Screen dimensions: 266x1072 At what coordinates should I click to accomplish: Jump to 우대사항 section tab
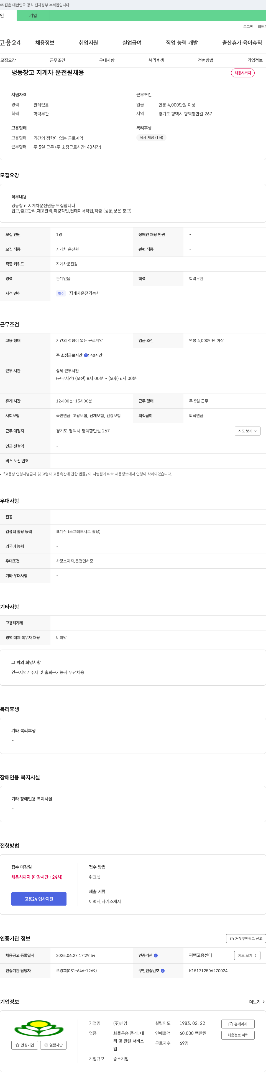[x=107, y=60]
